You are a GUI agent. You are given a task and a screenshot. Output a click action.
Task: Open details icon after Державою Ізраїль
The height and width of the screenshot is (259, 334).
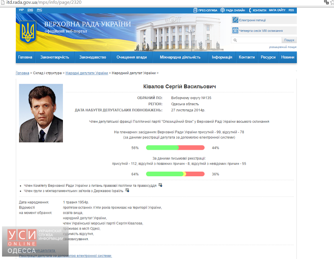(127, 190)
